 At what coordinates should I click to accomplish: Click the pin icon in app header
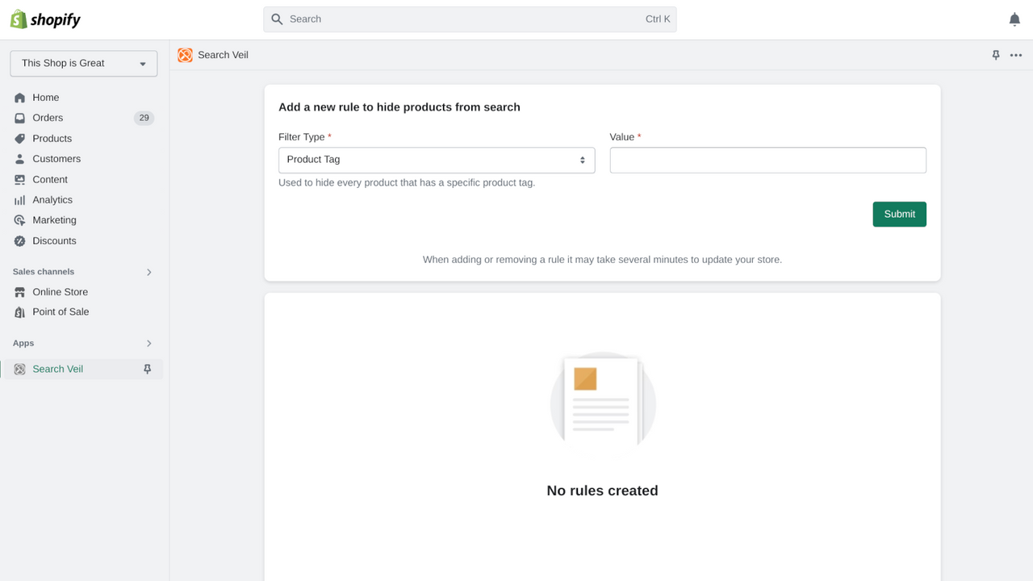pos(996,55)
